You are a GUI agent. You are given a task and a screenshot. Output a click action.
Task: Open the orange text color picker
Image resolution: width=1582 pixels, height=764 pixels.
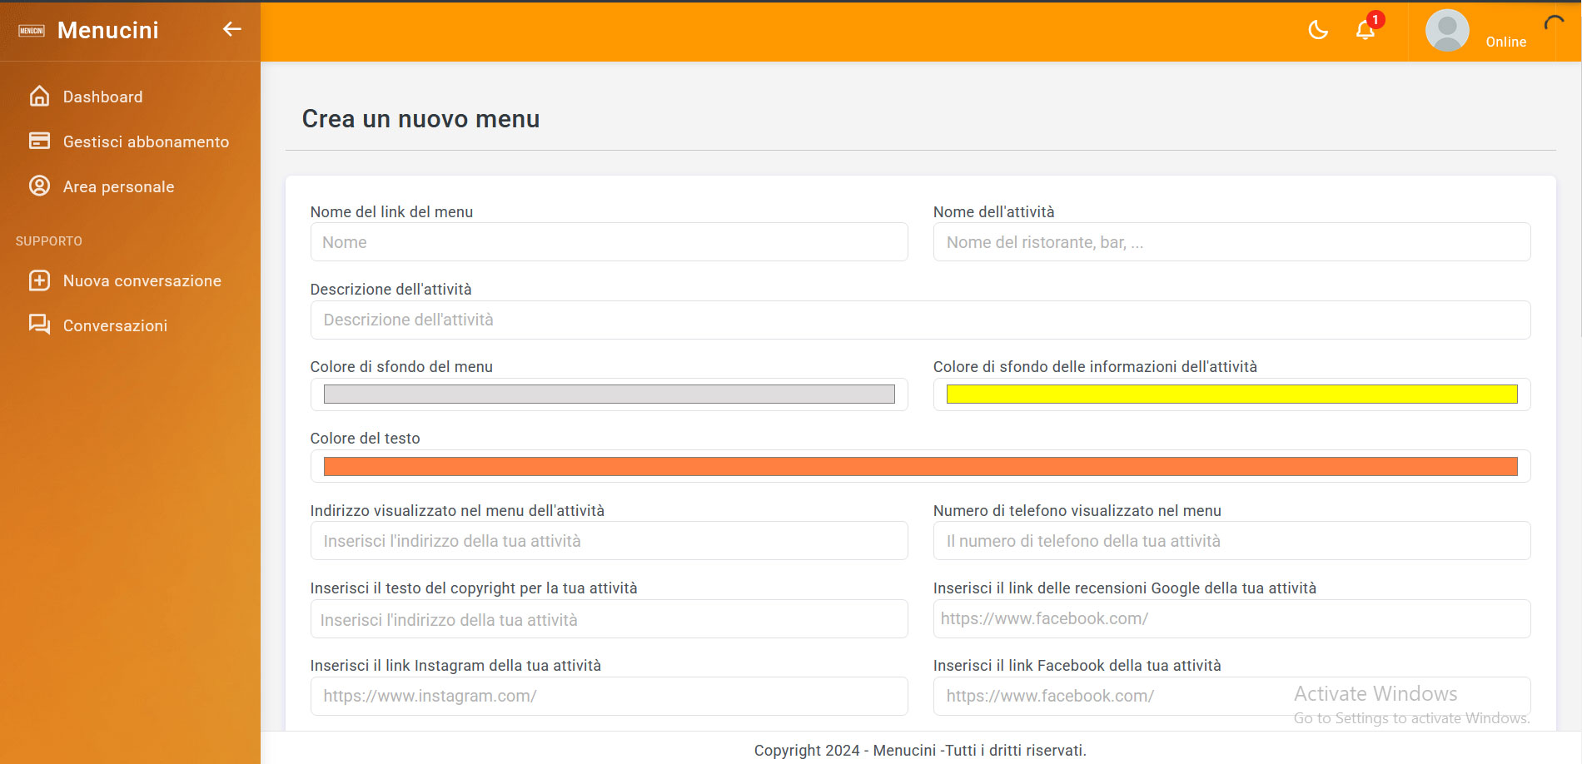click(x=920, y=467)
